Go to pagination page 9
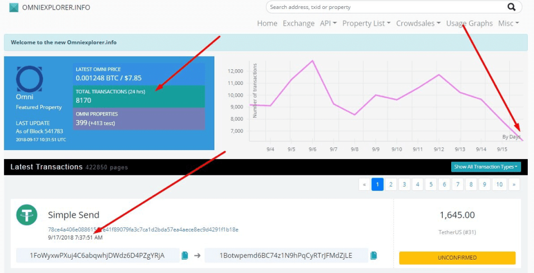Image resolution: width=534 pixels, height=273 pixels. 484,184
